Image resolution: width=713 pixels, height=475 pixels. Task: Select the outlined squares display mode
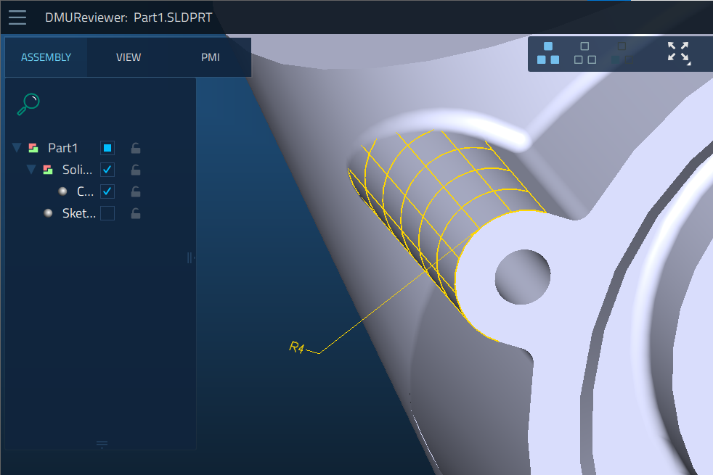pos(584,53)
